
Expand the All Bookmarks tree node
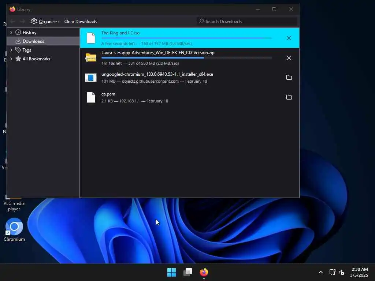[11, 59]
